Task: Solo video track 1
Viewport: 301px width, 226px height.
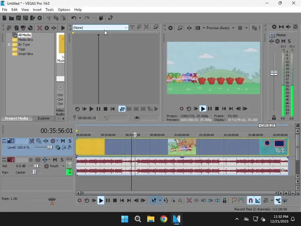Action: pyautogui.click(x=70, y=141)
